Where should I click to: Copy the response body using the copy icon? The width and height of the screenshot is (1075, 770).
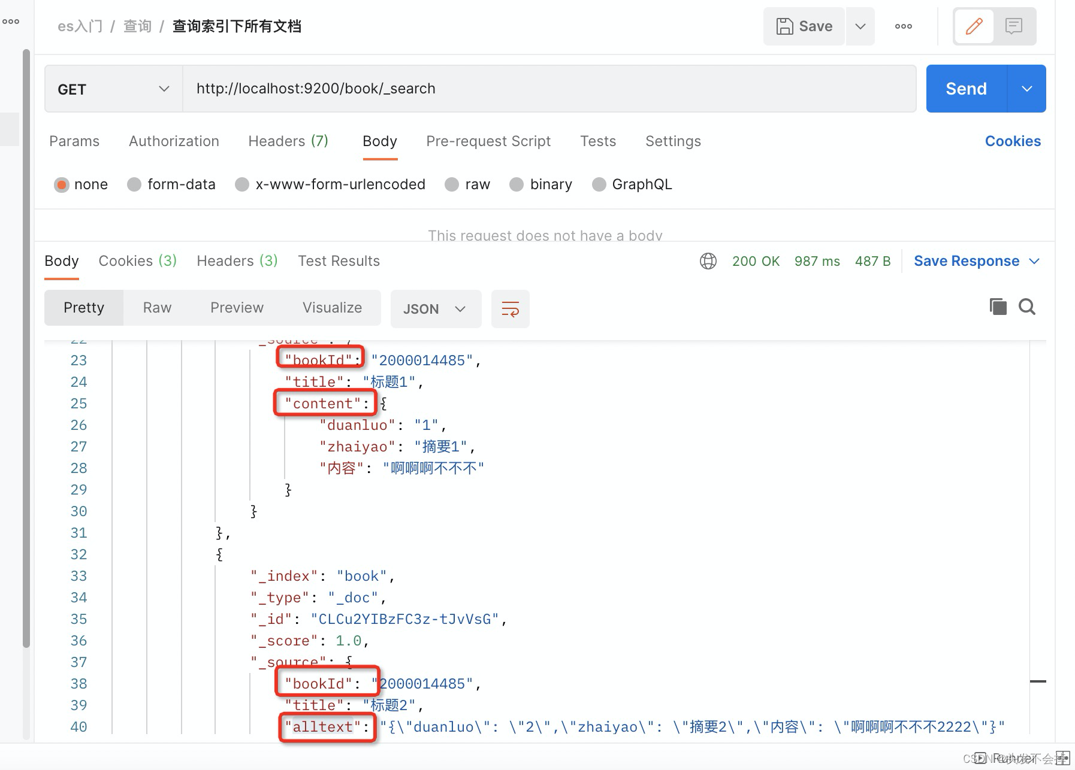pyautogui.click(x=997, y=307)
